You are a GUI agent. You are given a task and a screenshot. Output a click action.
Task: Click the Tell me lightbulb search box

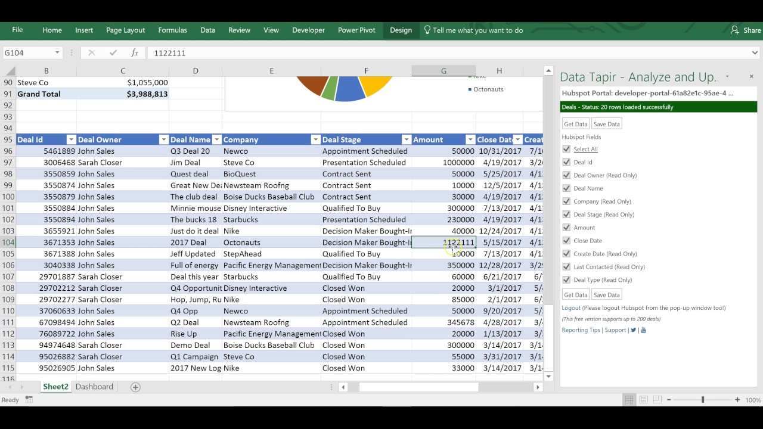(473, 30)
